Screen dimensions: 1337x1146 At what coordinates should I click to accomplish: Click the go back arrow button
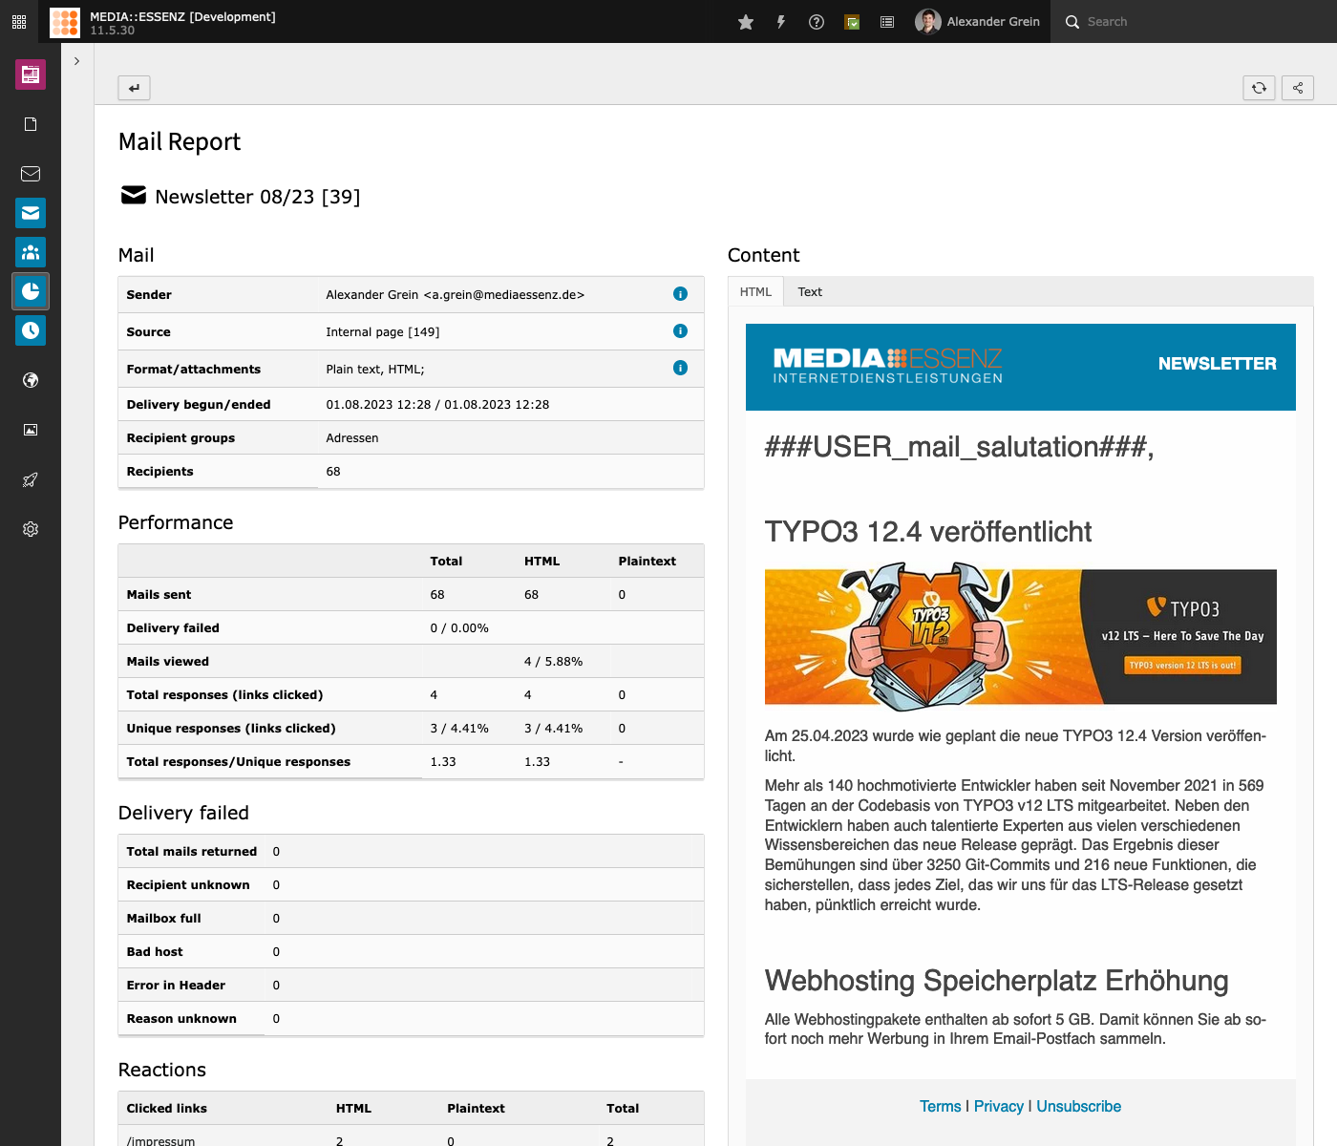[135, 88]
